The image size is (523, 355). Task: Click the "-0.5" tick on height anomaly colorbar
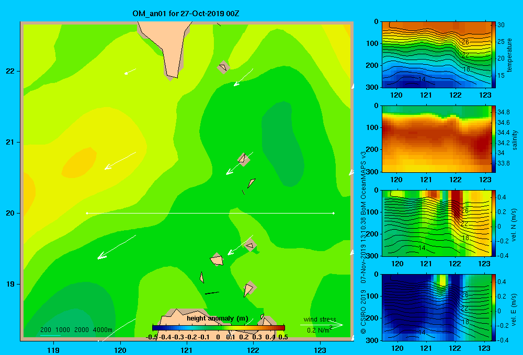point(152,337)
